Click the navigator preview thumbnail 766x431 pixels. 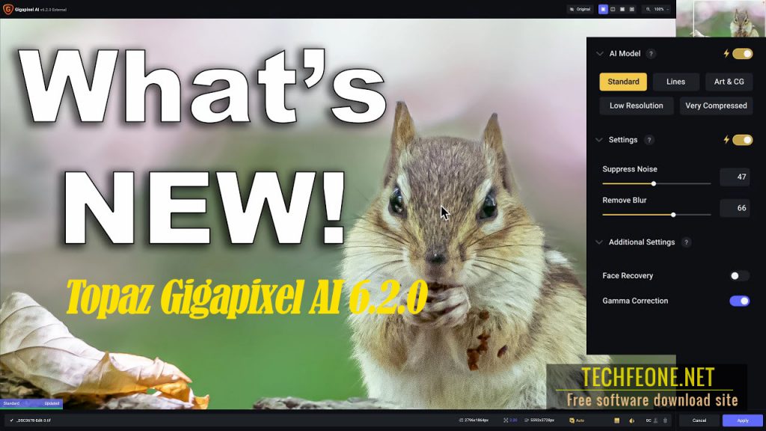pyautogui.click(x=720, y=19)
